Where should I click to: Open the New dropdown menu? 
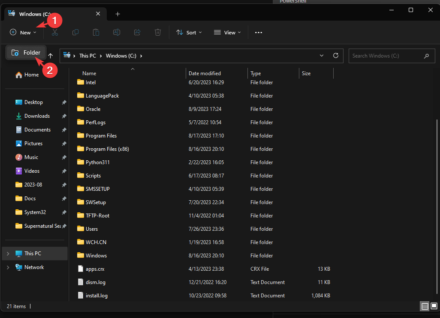point(24,32)
